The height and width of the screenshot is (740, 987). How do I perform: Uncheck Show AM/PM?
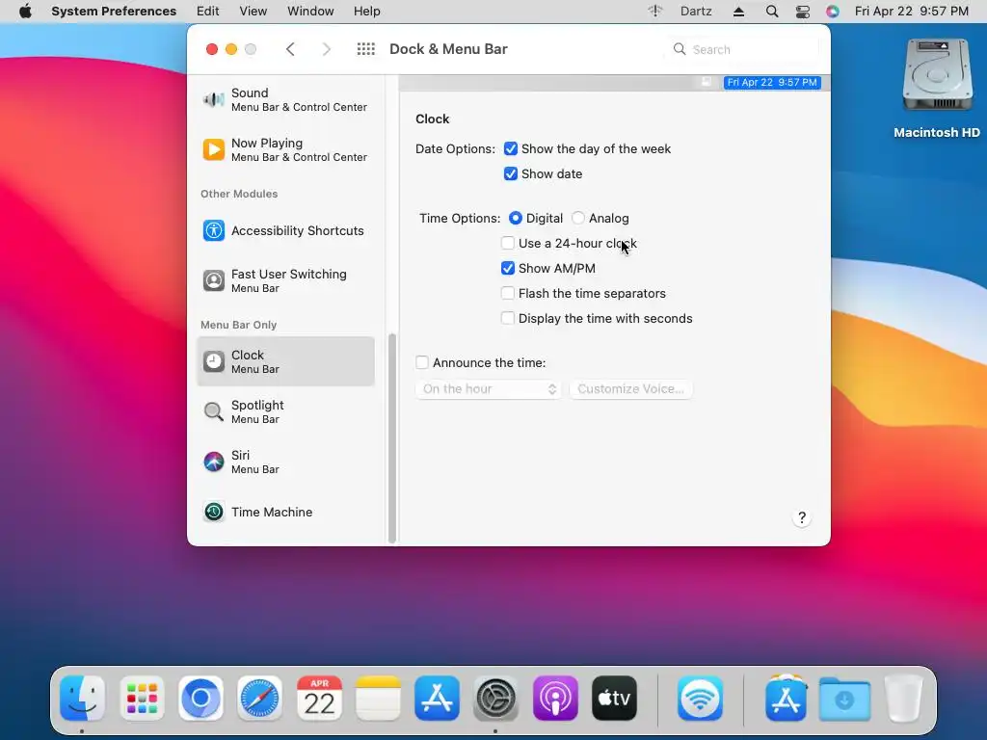(507, 268)
